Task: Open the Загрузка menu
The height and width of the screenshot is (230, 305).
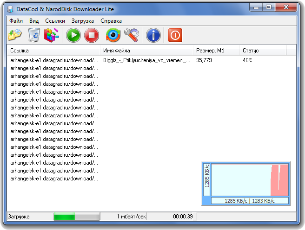Action: (82, 21)
